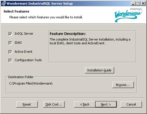Click Browse to change the destination folder
Image resolution: width=147 pixels, height=114 pixels.
tap(123, 85)
